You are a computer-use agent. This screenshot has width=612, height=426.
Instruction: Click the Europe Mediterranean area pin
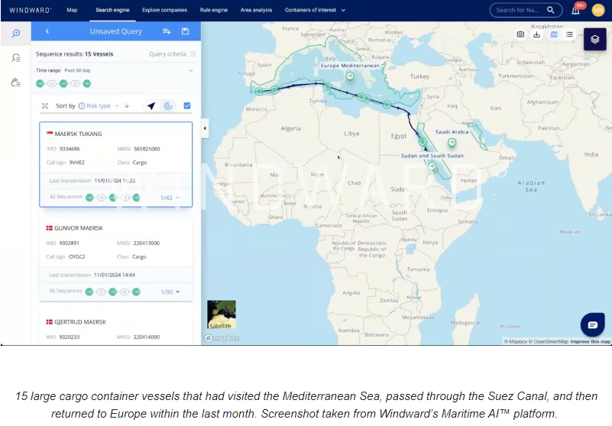(x=350, y=76)
